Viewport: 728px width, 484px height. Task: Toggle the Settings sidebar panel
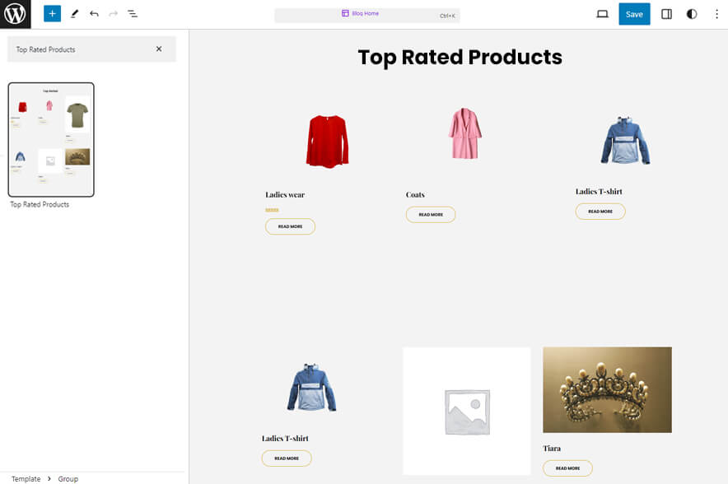[666, 14]
